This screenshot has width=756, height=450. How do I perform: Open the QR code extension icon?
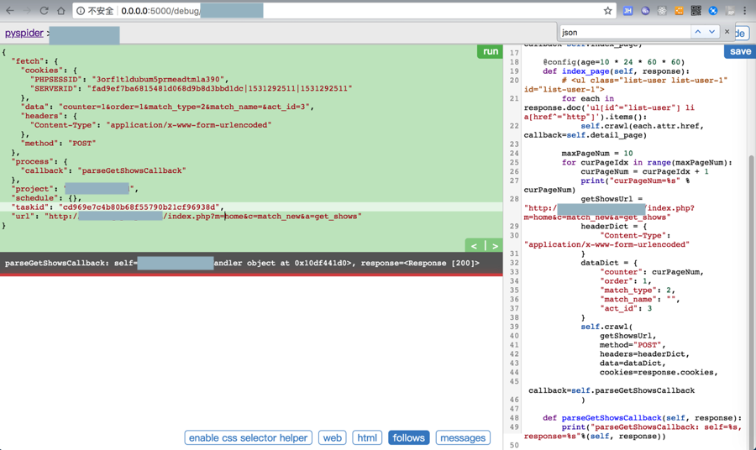pos(696,11)
